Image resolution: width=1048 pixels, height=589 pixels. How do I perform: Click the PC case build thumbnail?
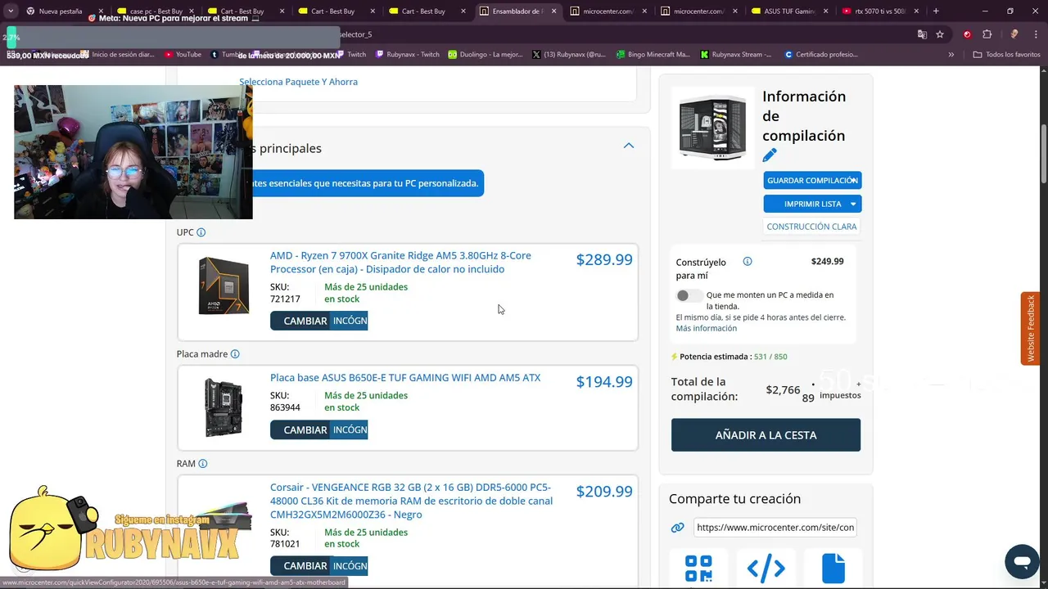tap(712, 128)
